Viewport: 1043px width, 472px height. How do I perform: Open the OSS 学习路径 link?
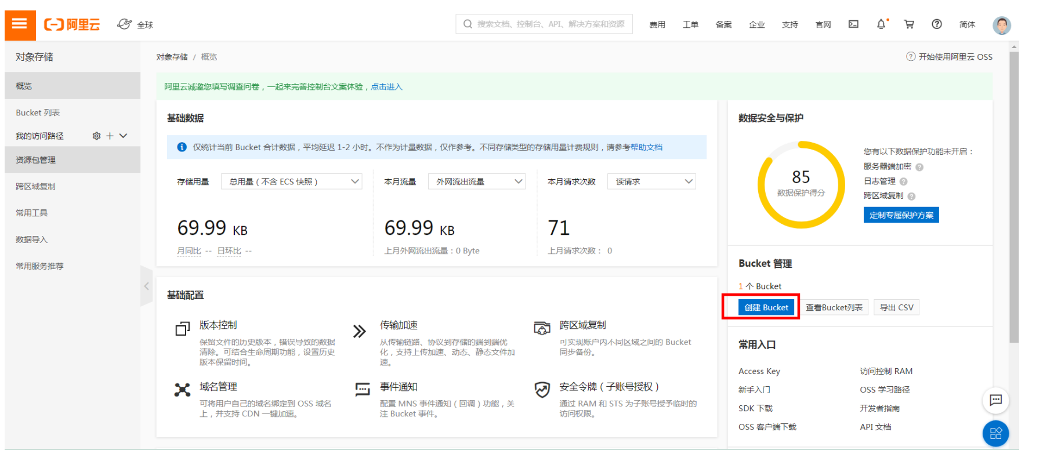pos(885,390)
